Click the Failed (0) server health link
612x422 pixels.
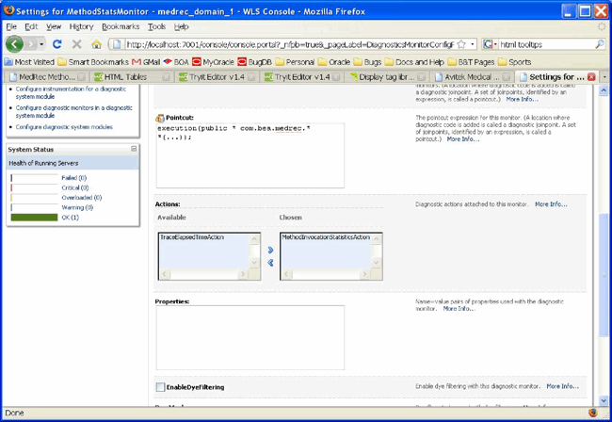coord(73,178)
